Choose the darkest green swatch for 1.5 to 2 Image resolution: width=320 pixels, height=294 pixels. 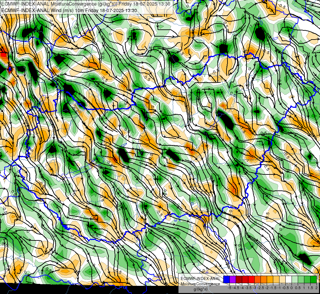(x=313, y=280)
